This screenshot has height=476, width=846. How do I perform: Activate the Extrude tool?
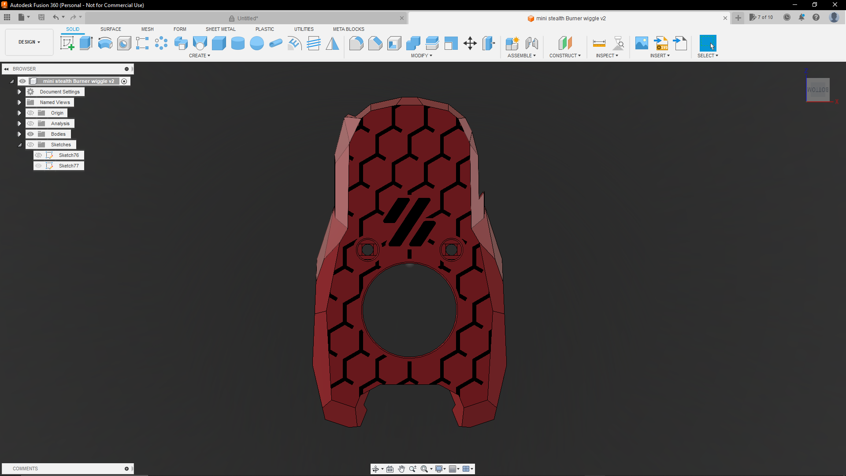(x=85, y=43)
